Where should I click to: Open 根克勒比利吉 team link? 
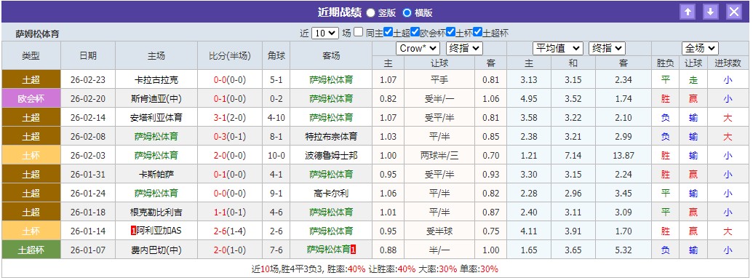[156, 213]
